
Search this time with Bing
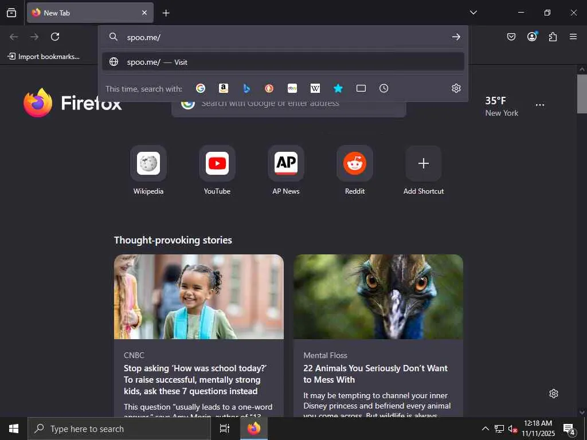[x=246, y=88]
